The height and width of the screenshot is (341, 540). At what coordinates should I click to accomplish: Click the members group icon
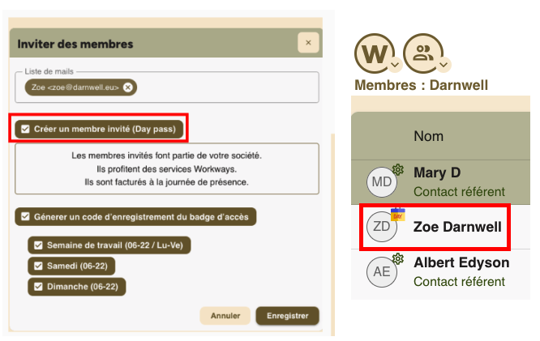423,53
